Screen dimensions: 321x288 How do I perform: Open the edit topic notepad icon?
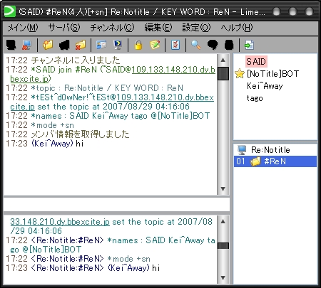click(155, 45)
